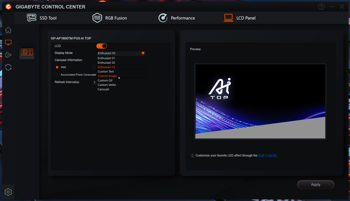Click the sidebar double-arrow launch icon
350x201 pixels.
coord(8,55)
